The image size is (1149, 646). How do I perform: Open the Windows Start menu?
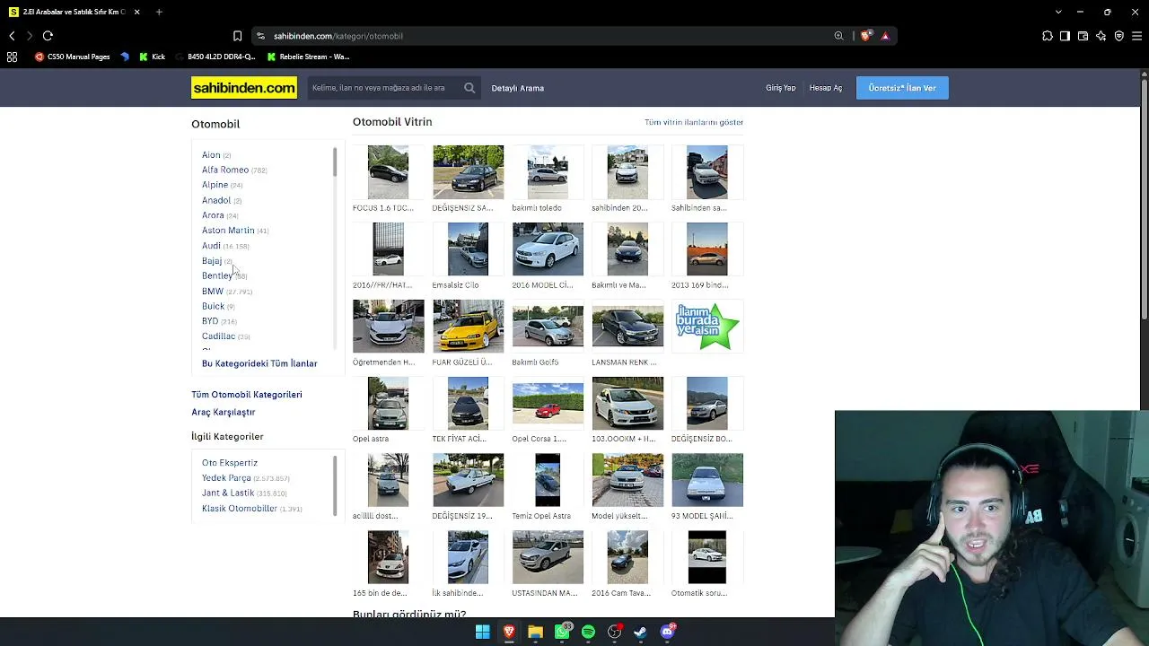click(x=483, y=632)
